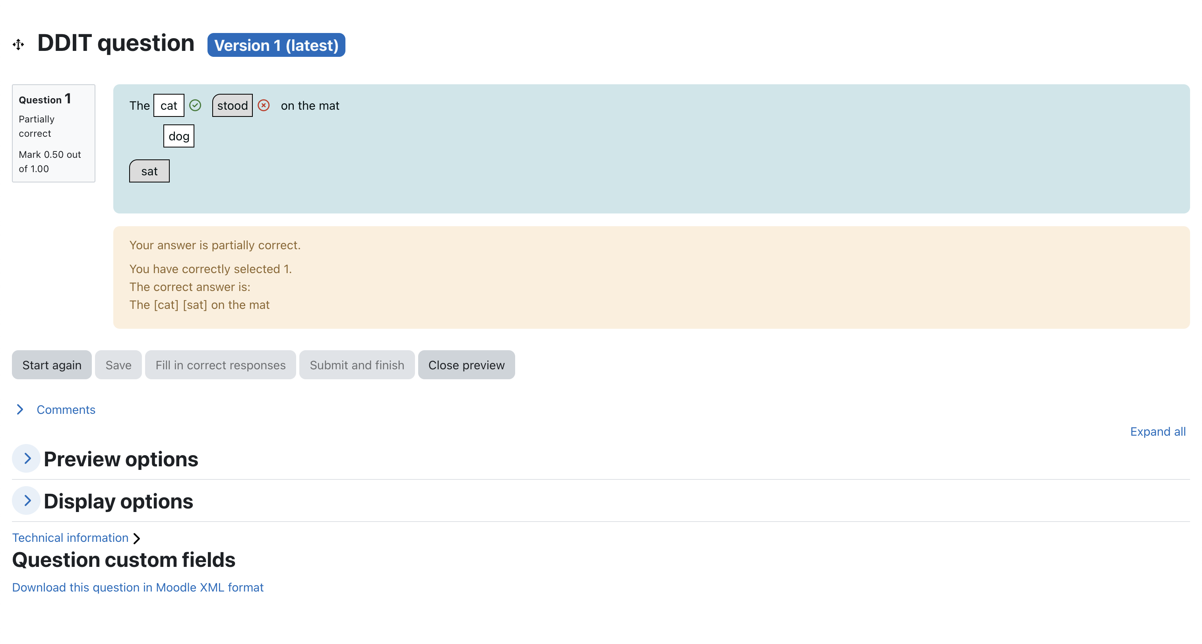The height and width of the screenshot is (644, 1202).
Task: Click the 'Mark 0.50 out of 1.00' text
Action: pos(50,161)
